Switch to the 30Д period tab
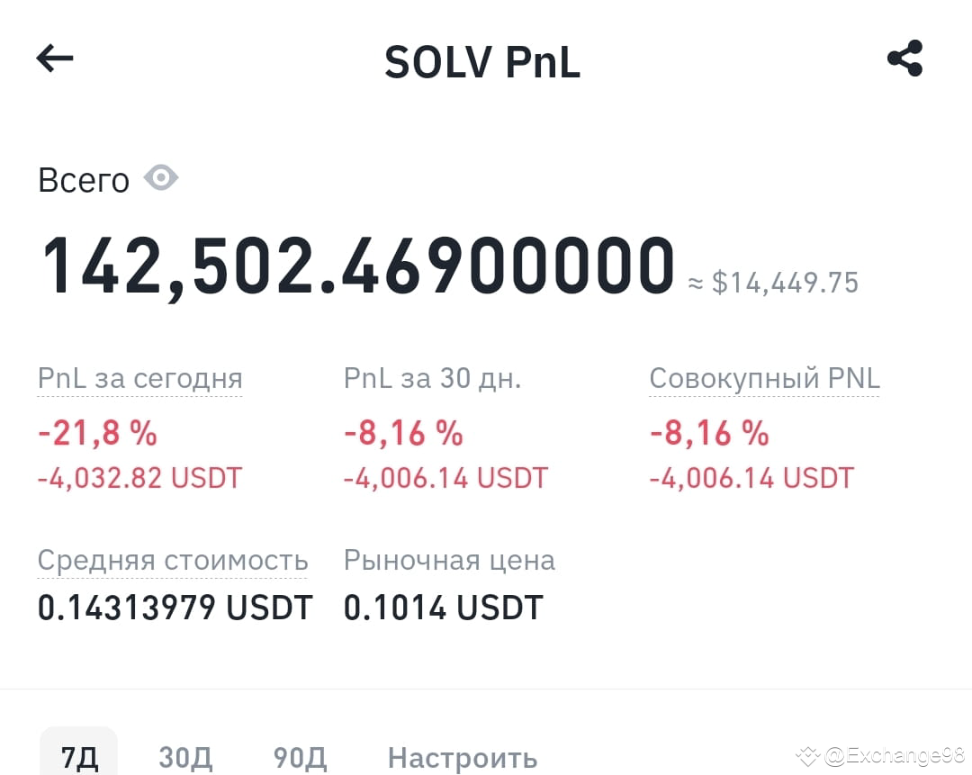This screenshot has width=972, height=775. (185, 759)
